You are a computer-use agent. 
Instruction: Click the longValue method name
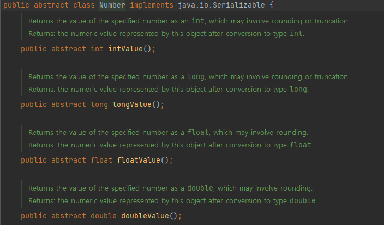[132, 104]
